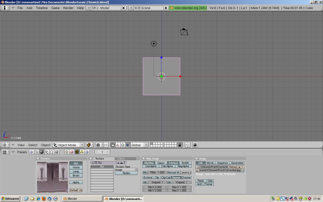Open the File menu
This screenshot has height=202, width=323.
(20, 8)
